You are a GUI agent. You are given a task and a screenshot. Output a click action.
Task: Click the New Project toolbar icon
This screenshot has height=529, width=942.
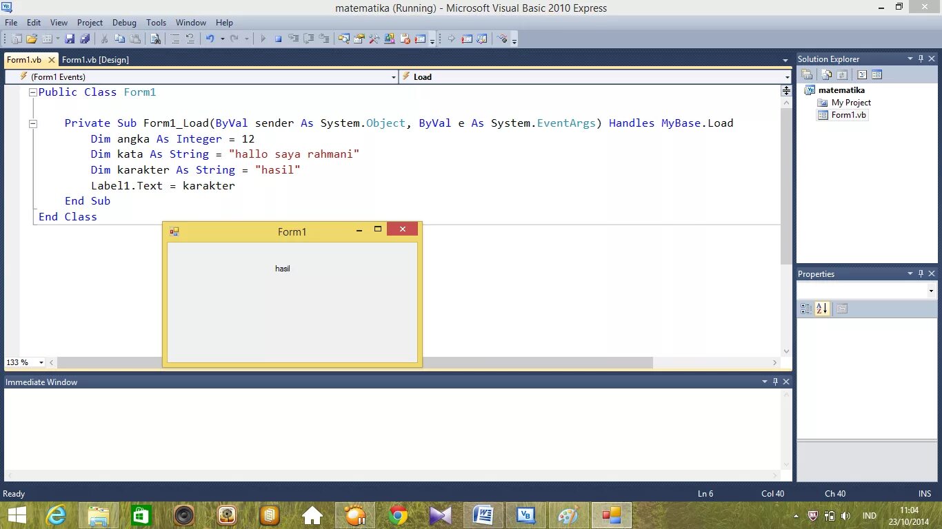(15, 39)
